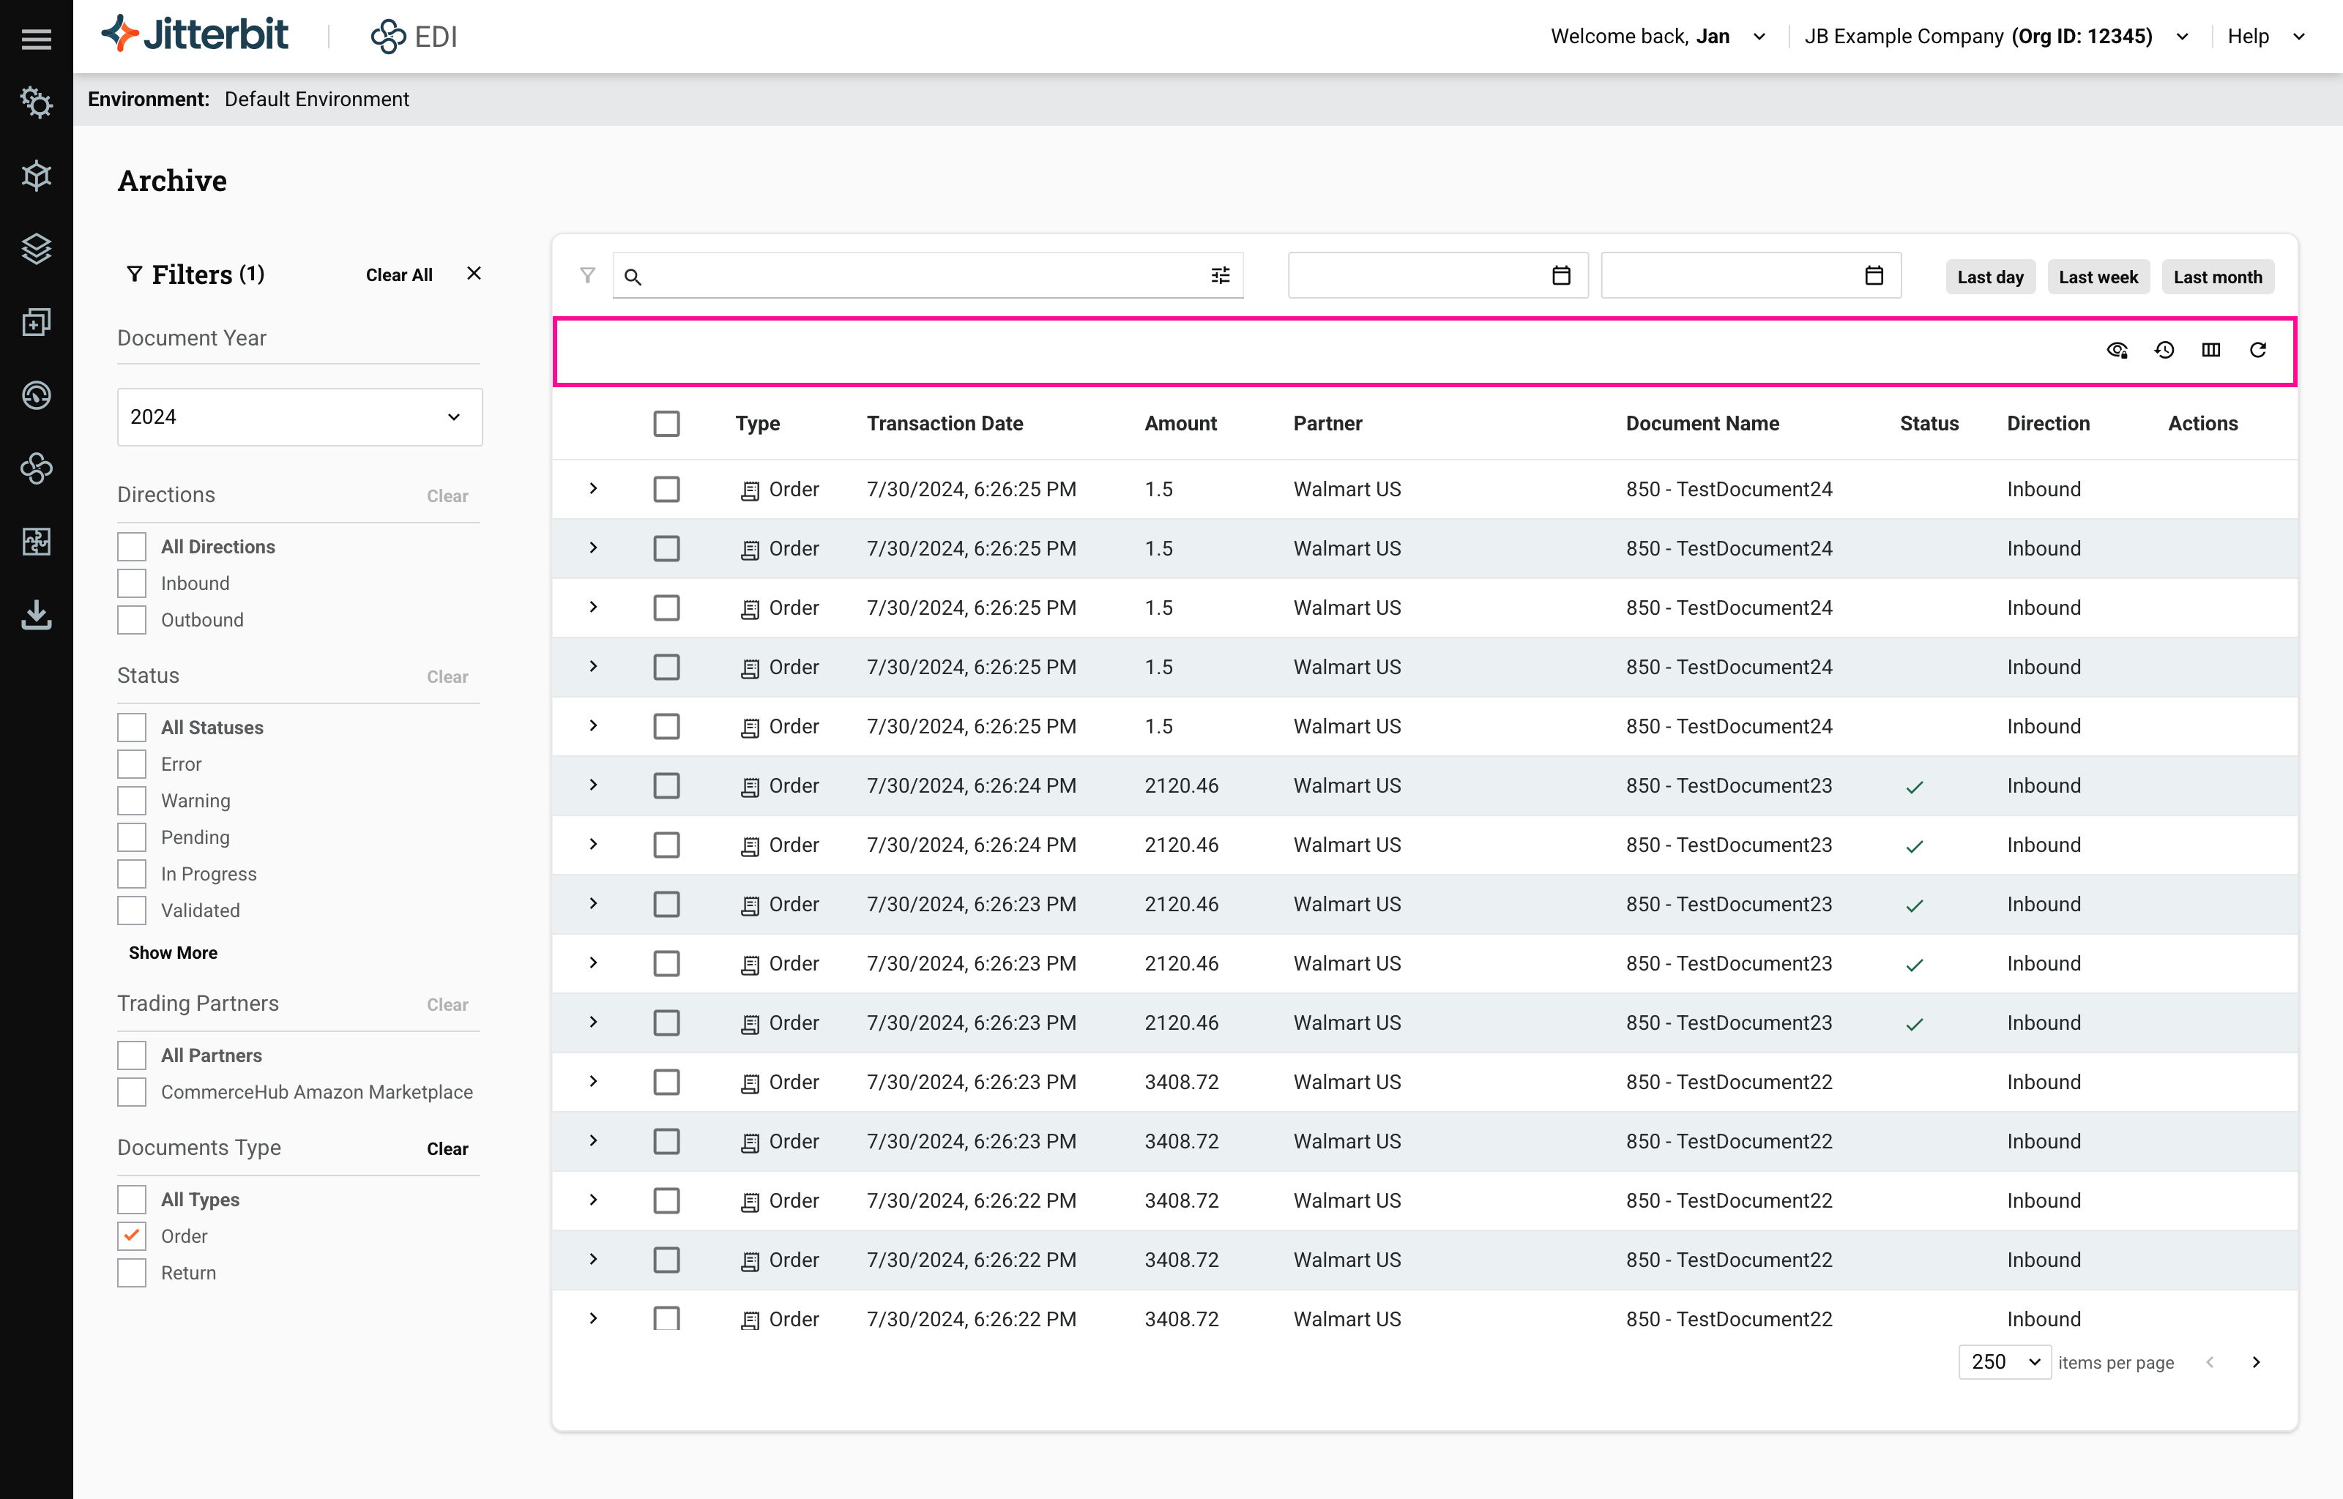
Task: Click Show More under Status filters
Action: pyautogui.click(x=174, y=953)
